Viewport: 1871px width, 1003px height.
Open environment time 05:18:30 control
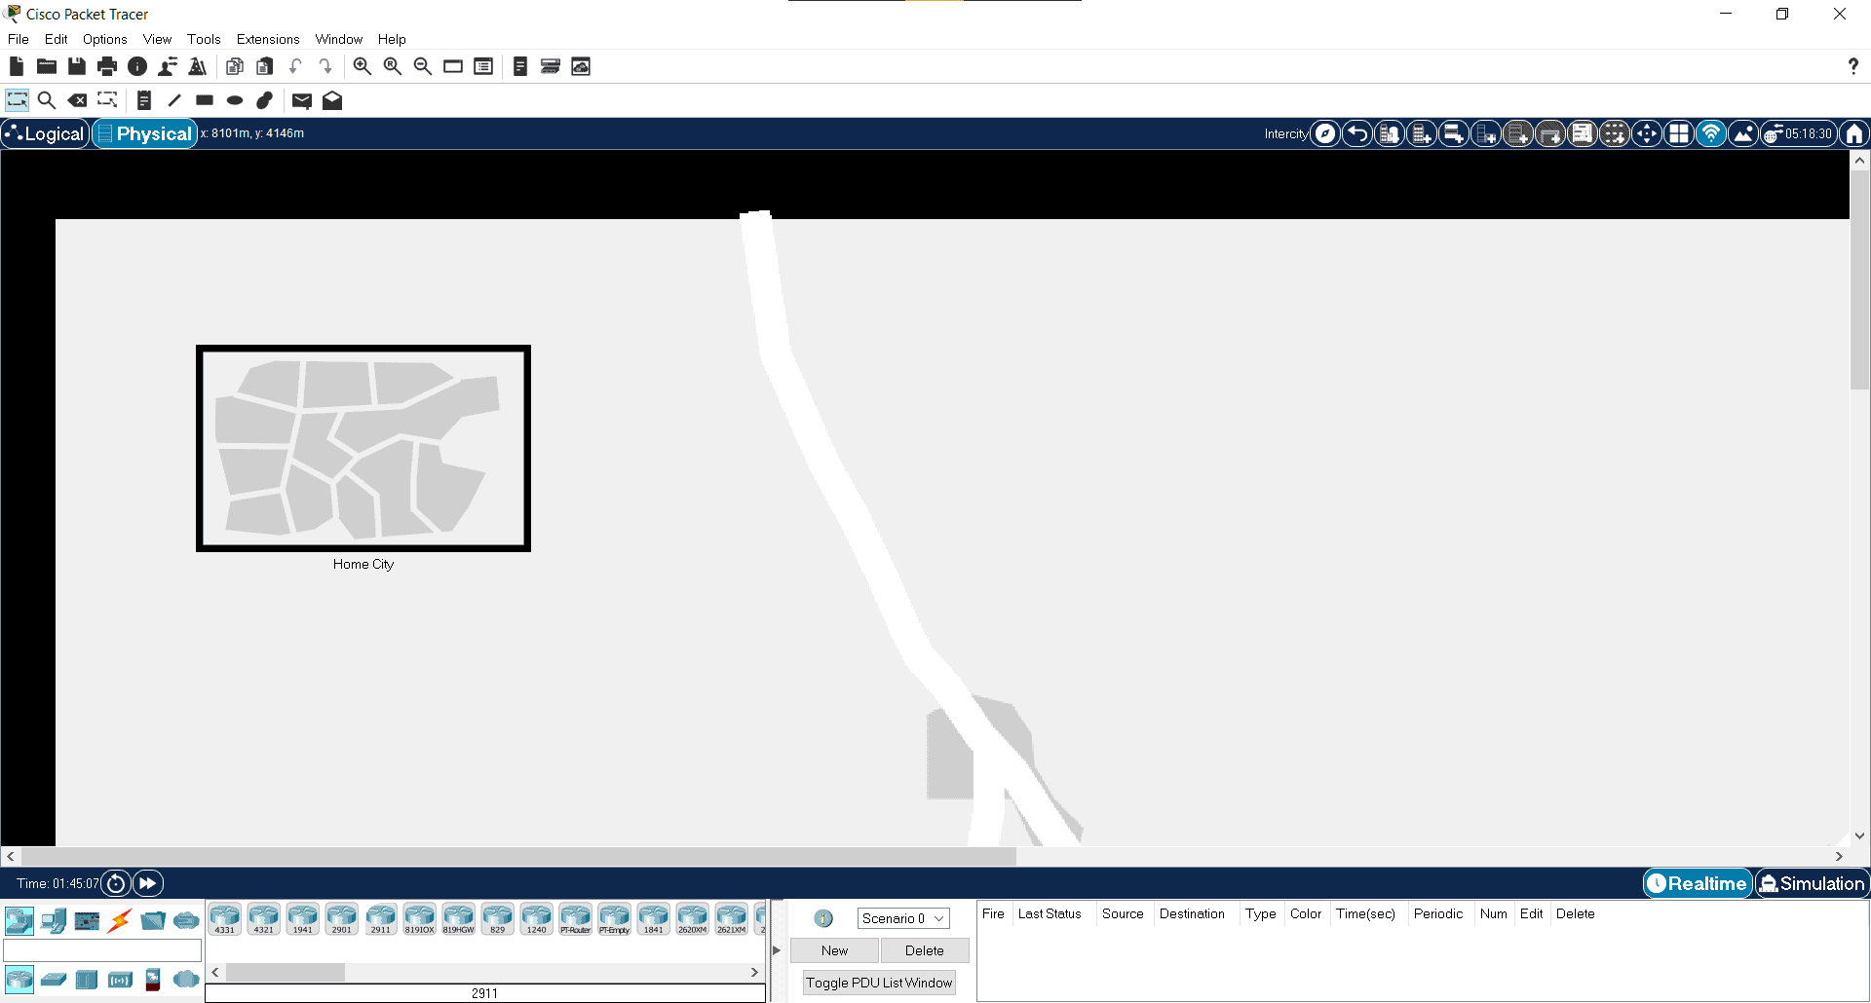(x=1799, y=133)
